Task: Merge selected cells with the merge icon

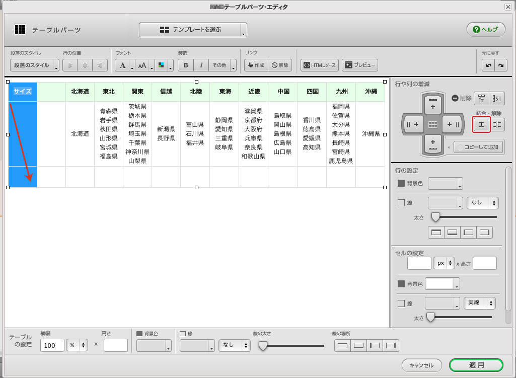Action: tap(481, 124)
